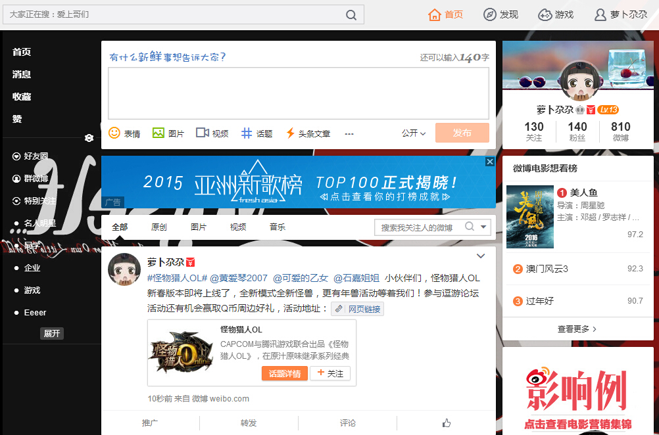This screenshot has width=659, height=435.
Task: Open the Eeeer group
Action: tap(30, 312)
